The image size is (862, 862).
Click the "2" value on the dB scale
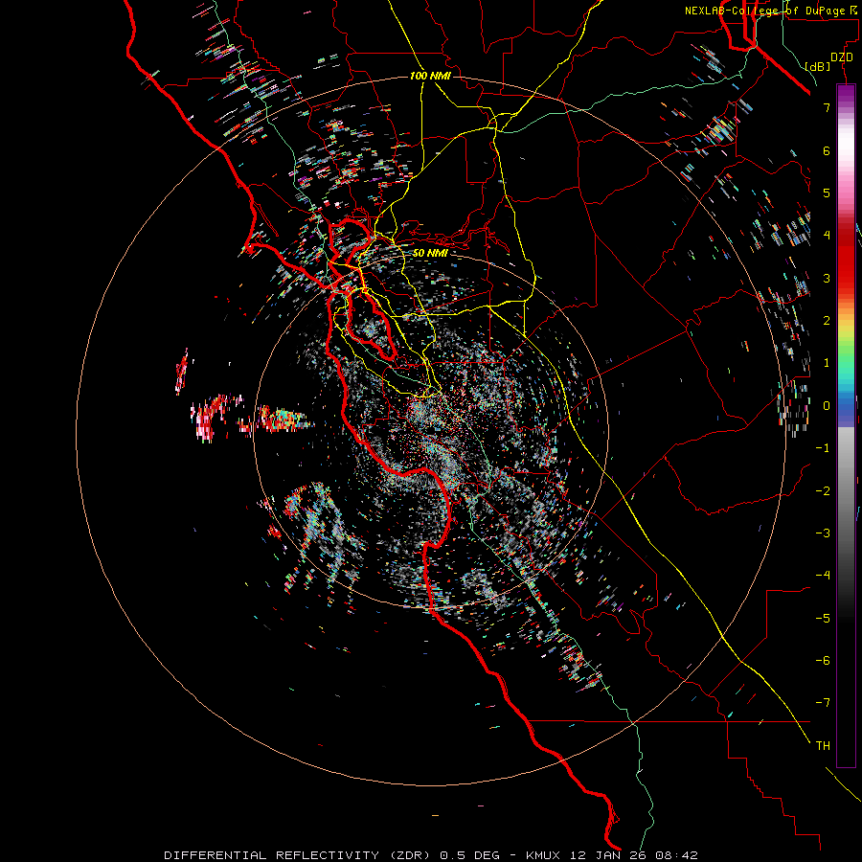click(827, 321)
